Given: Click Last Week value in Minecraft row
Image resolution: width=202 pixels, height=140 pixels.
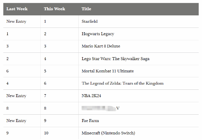Looking at the screenshot, I should (7, 133).
